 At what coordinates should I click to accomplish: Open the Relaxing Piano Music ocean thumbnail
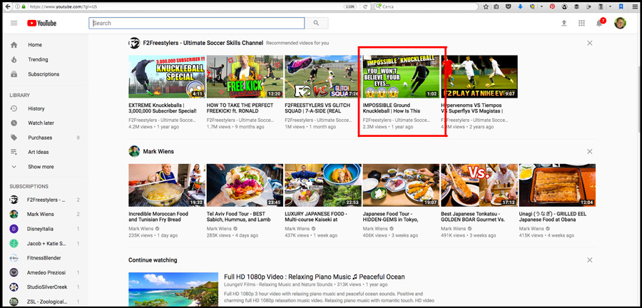point(173,289)
